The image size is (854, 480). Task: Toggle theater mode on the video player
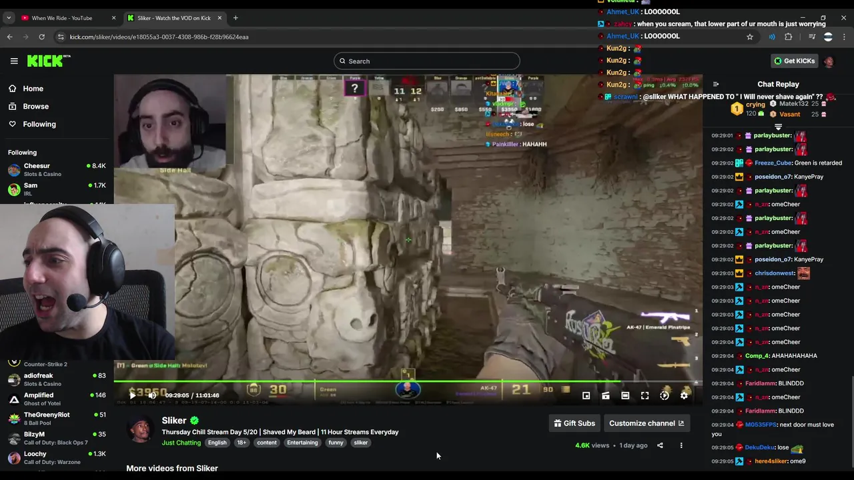[x=625, y=395]
